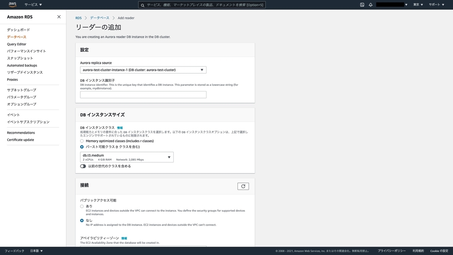The image size is (453, 255).
Task: Open the notifications bell icon
Action: coord(371,5)
